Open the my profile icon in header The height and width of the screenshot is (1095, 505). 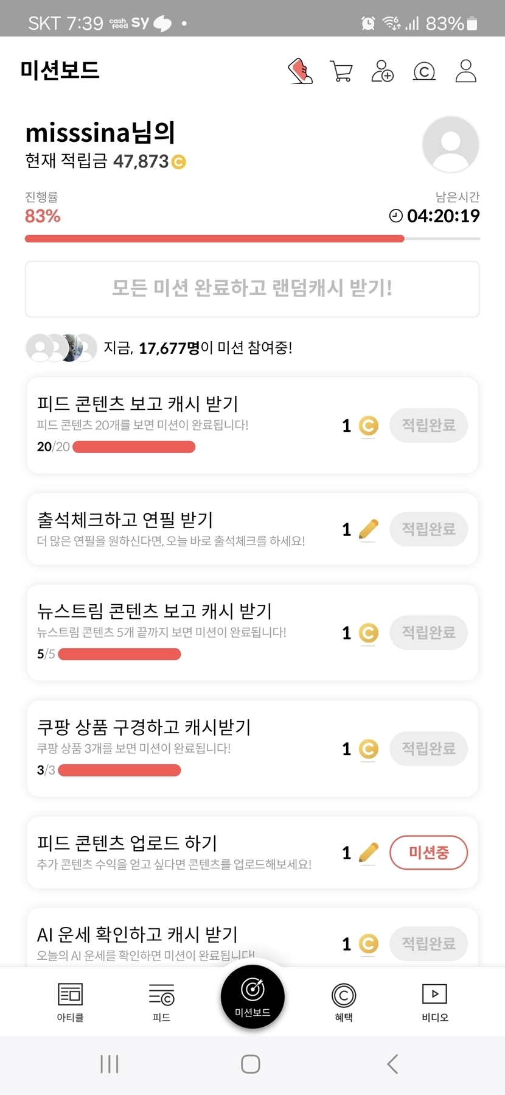click(x=466, y=71)
